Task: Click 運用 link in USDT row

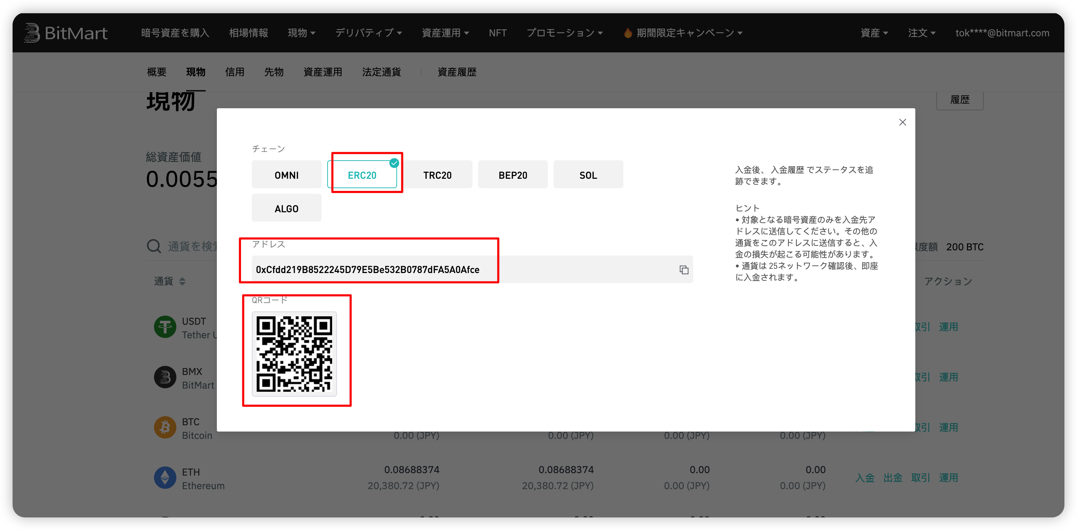Action: [x=948, y=327]
